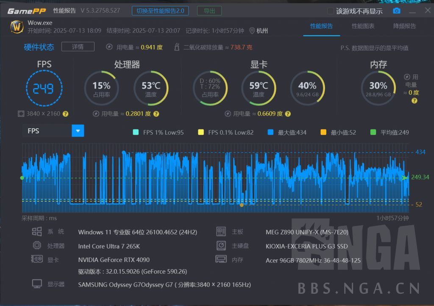
Task: Click the CO2 emission leaf icon
Action: tap(177, 47)
